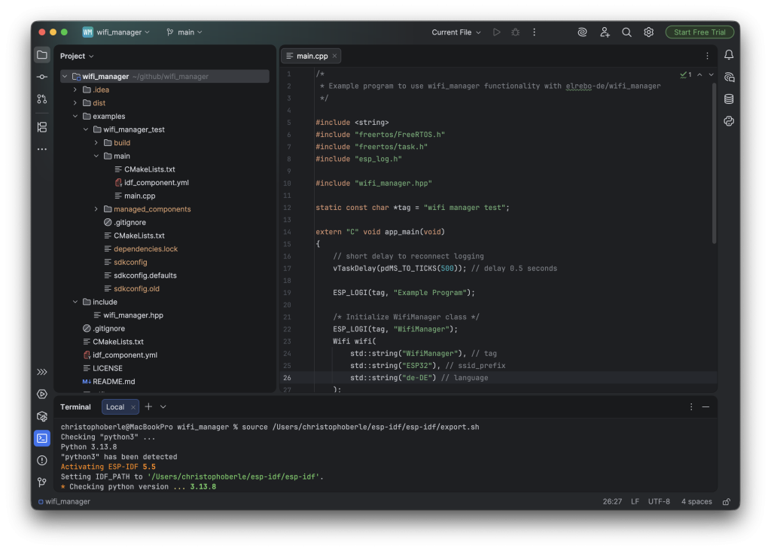Open the Database tool window icon
771x551 pixels.
pyautogui.click(x=728, y=99)
